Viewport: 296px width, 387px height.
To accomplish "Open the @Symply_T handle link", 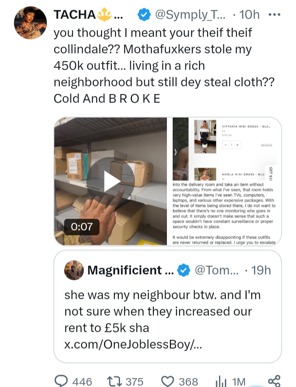I will (190, 15).
